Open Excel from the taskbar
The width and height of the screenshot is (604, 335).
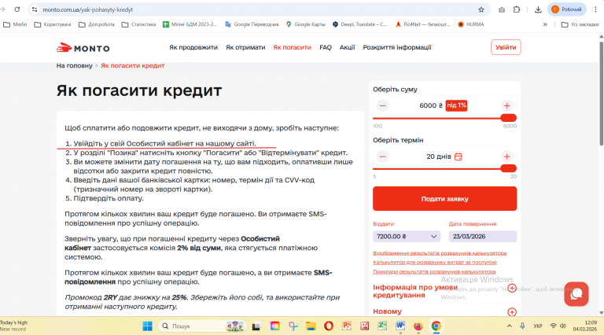382,326
